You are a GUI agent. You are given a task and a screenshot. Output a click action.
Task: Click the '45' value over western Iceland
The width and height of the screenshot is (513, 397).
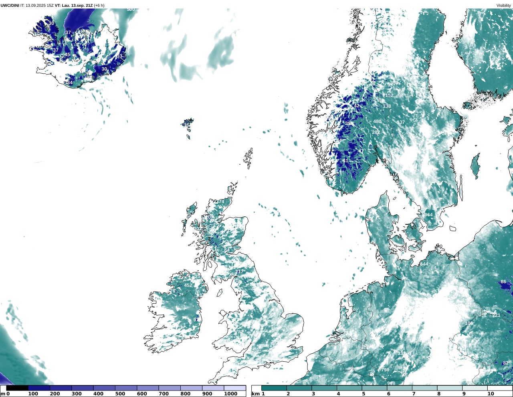[67, 55]
